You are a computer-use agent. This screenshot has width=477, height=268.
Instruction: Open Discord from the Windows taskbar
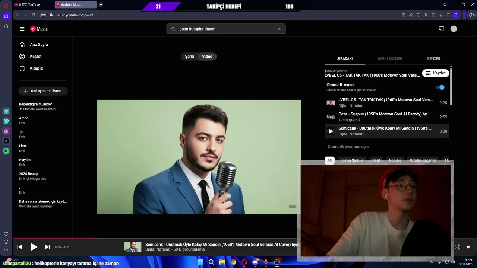pyautogui.click(x=255, y=262)
